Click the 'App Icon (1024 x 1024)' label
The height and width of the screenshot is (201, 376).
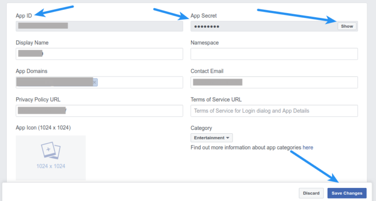pyautogui.click(x=43, y=128)
